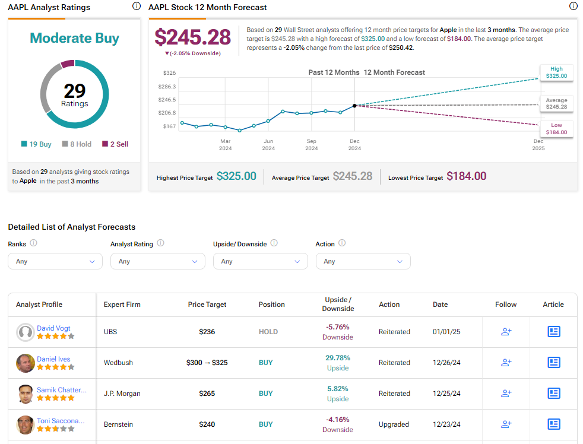Open the Upside/Downside filter dropdown
This screenshot has height=444, width=583.
point(260,261)
